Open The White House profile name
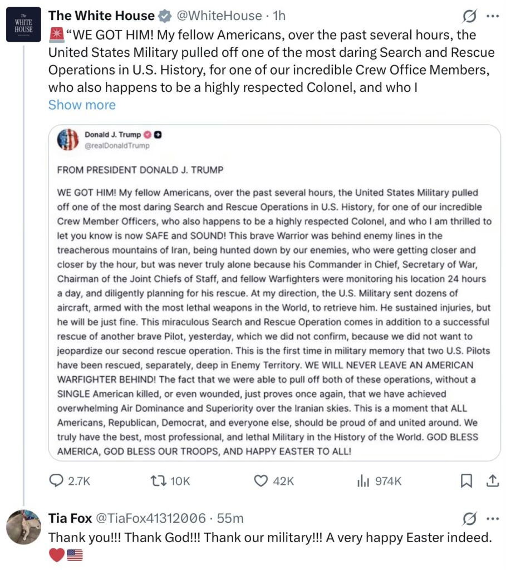This screenshot has height=570, width=506. point(101,16)
